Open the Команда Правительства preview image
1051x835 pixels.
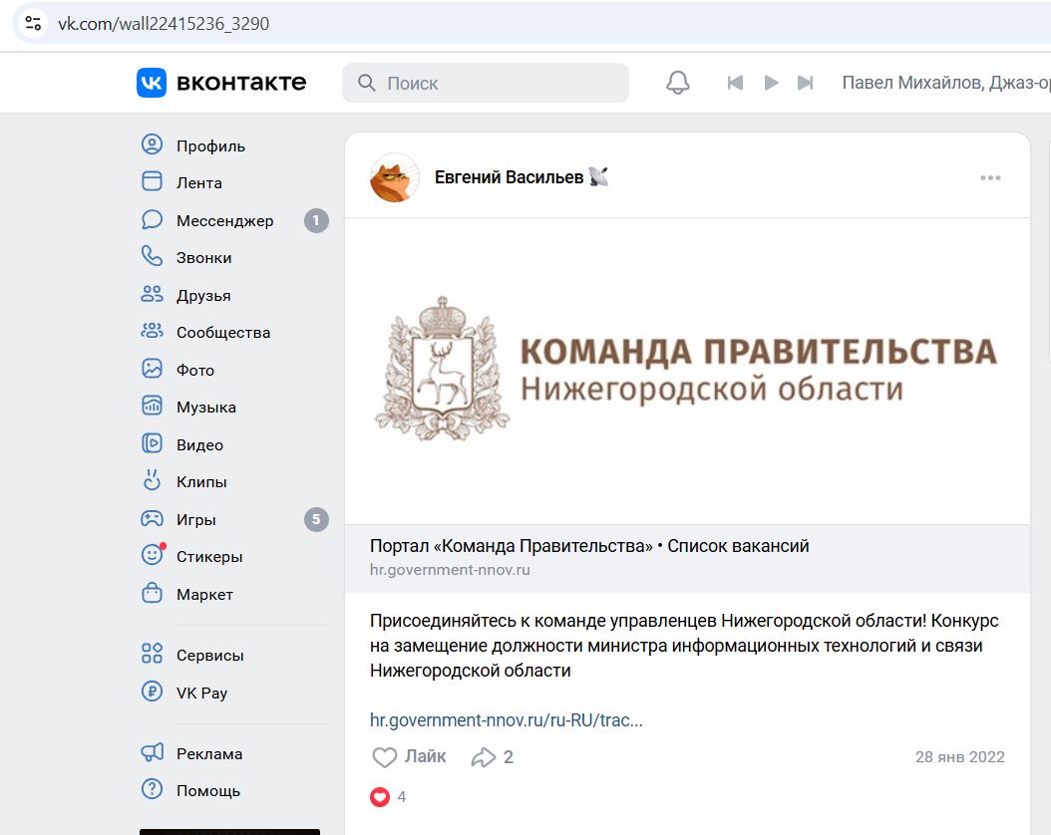tap(687, 371)
